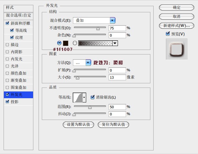This screenshot has width=198, height=154.
Task: Click the 等高线 contour curve thumbnail
Action: [78, 97]
